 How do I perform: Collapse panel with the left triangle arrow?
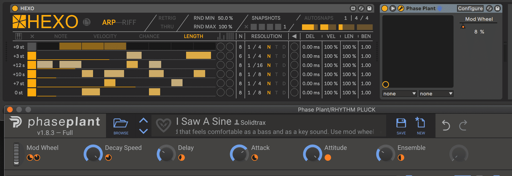(294, 36)
